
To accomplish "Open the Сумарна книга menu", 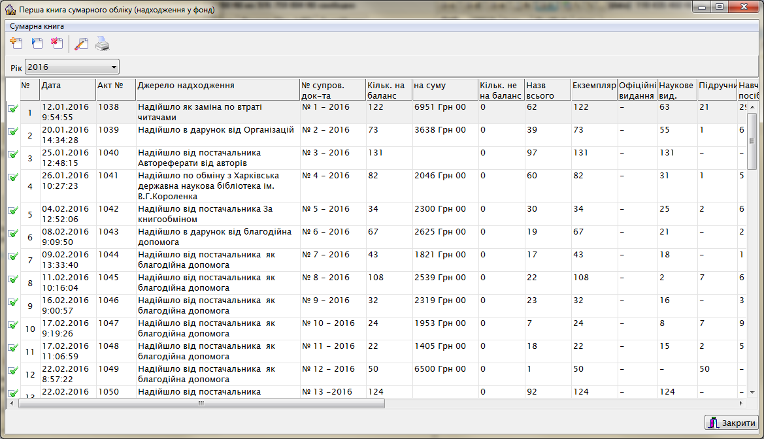I will (37, 26).
